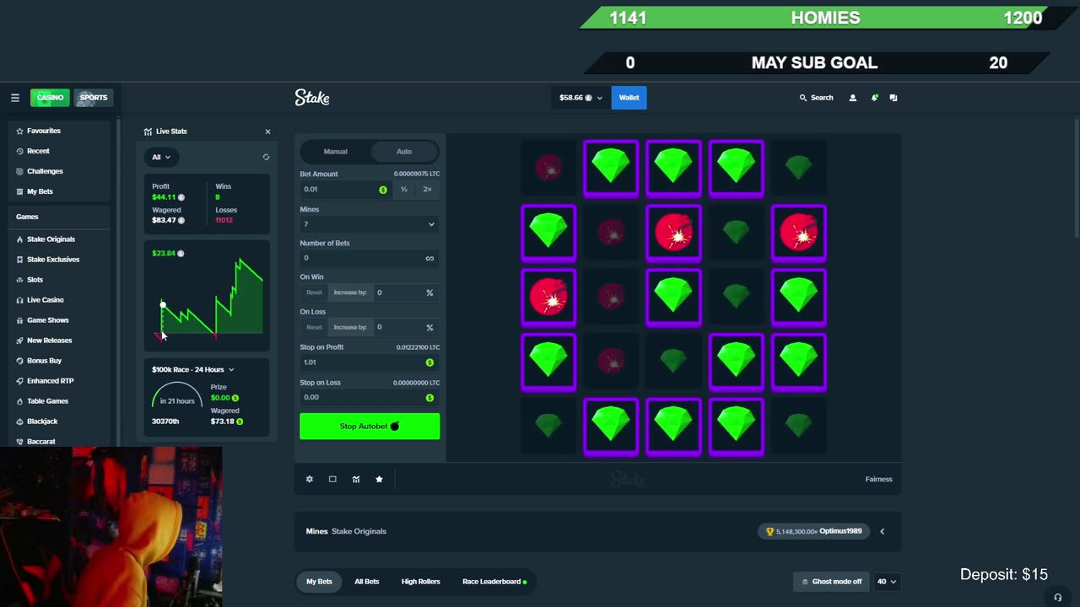Open the notifications bell
The image size is (1080, 607).
(x=874, y=98)
